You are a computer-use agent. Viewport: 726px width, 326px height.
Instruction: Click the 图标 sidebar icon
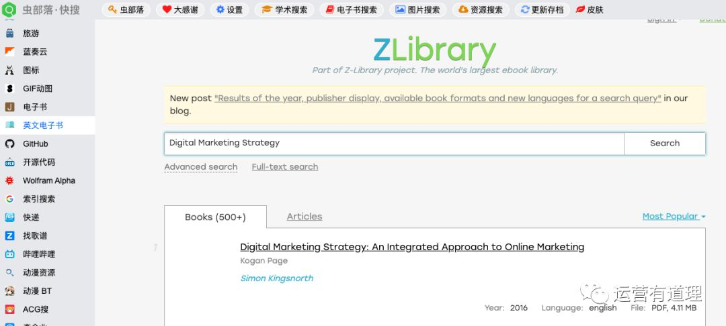(x=9, y=70)
